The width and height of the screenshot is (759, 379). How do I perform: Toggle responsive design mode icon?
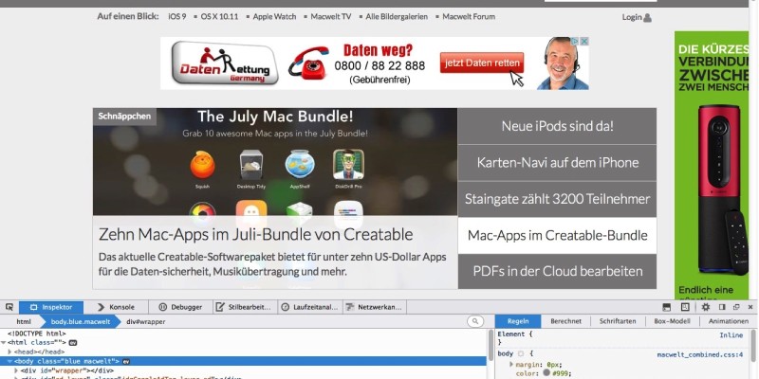point(686,307)
